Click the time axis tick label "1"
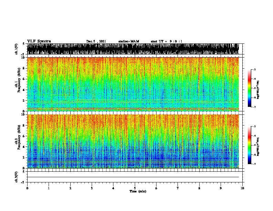The image size is (273, 211). pos(49,188)
